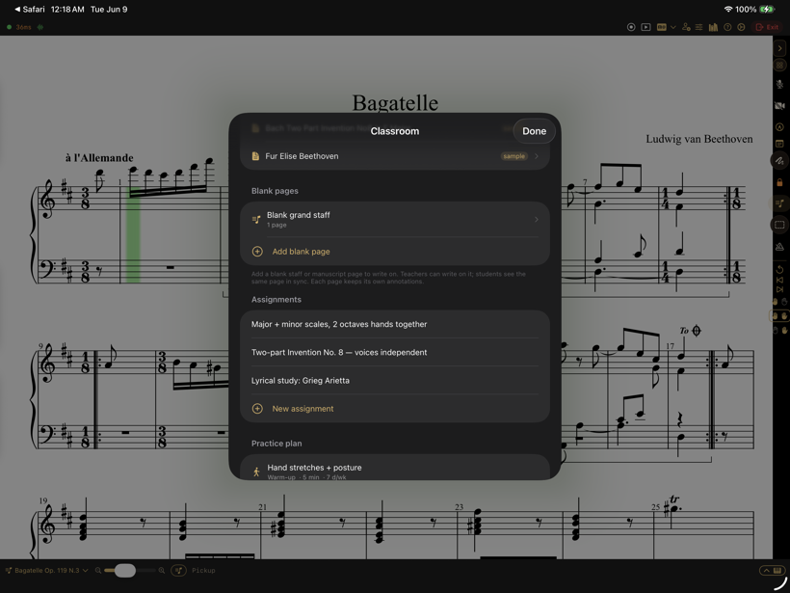Viewport: 790px width, 593px height.
Task: Click the help question mark icon
Action: coord(727,27)
